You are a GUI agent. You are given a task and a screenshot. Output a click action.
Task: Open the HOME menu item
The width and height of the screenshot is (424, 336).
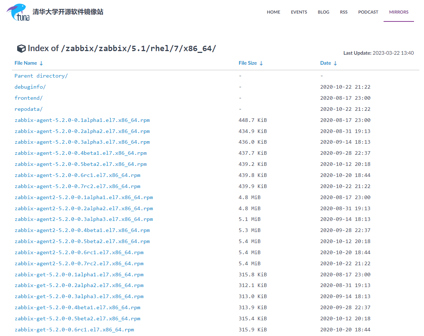pos(273,12)
